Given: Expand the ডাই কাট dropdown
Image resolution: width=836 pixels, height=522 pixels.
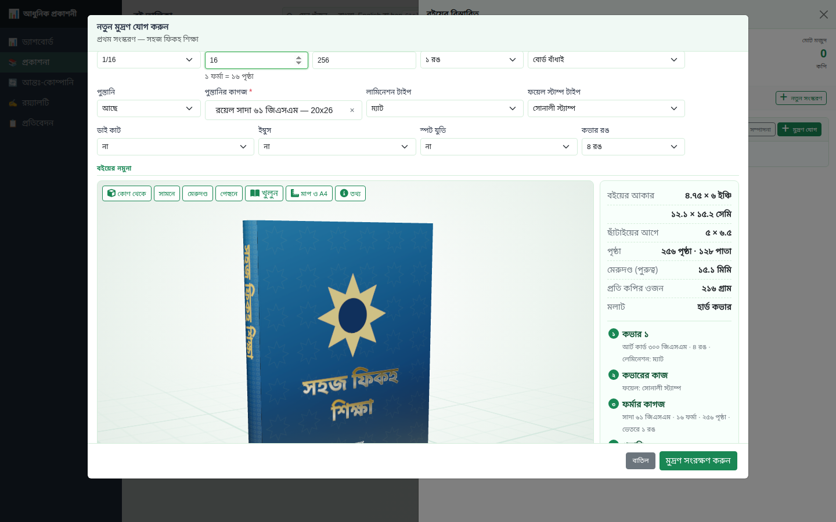Looking at the screenshot, I should (175, 147).
